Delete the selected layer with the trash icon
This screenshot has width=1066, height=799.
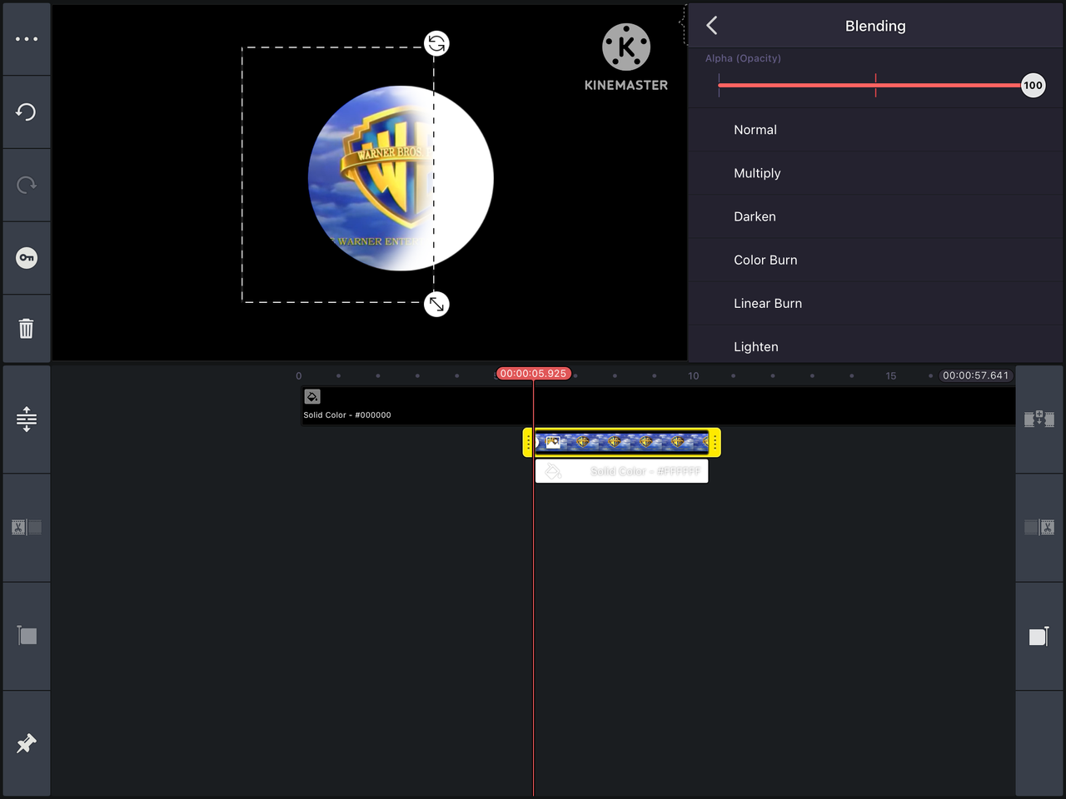tap(27, 329)
